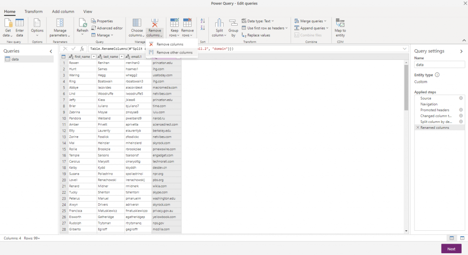468x255 pixels.
Task: Collapse the Queries pane
Action: pos(51,51)
